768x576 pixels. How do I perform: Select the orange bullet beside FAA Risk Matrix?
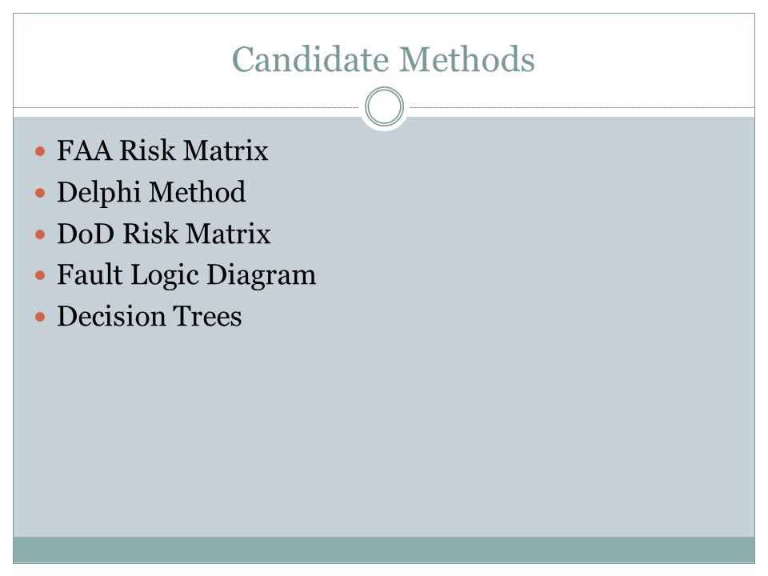[40, 151]
